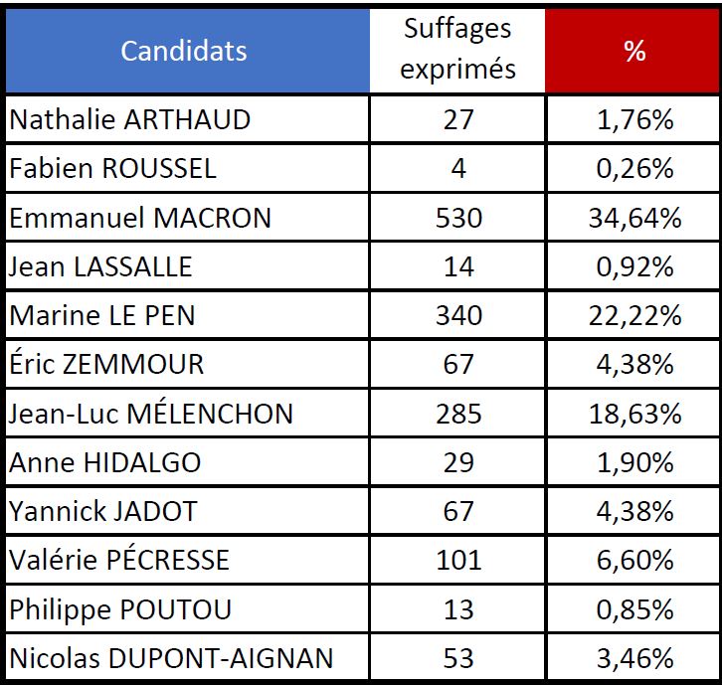Select the 34,64% percentage cell
Image resolution: width=722 pixels, height=686 pixels.
click(634, 218)
